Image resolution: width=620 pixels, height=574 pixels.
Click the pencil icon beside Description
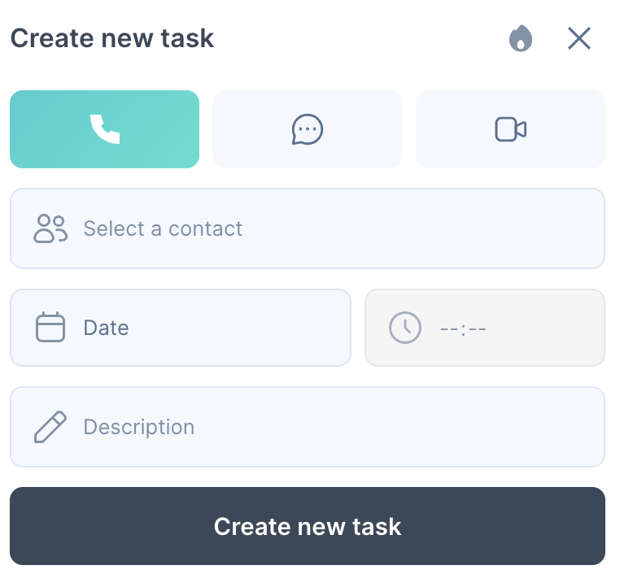tap(50, 427)
